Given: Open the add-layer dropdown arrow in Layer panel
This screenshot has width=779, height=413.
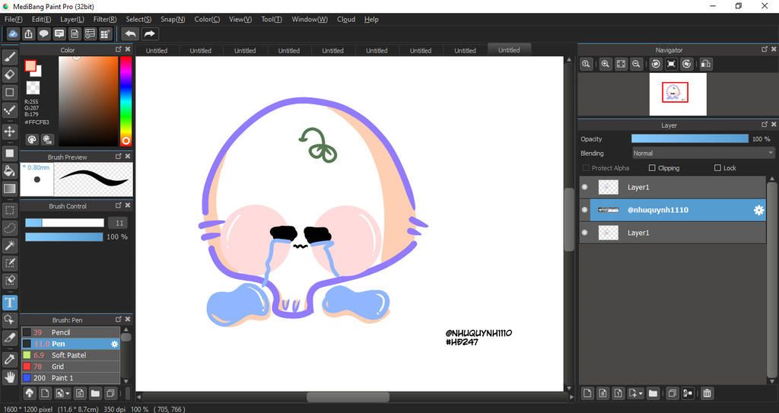Looking at the screenshot, I should pos(641,393).
